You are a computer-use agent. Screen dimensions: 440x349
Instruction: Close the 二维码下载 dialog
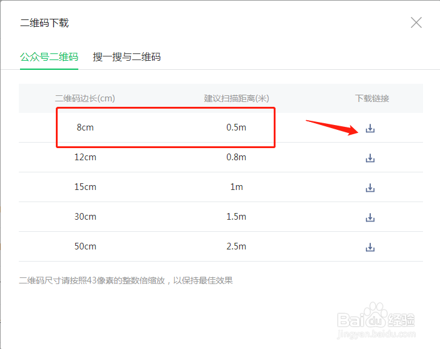[x=416, y=22]
